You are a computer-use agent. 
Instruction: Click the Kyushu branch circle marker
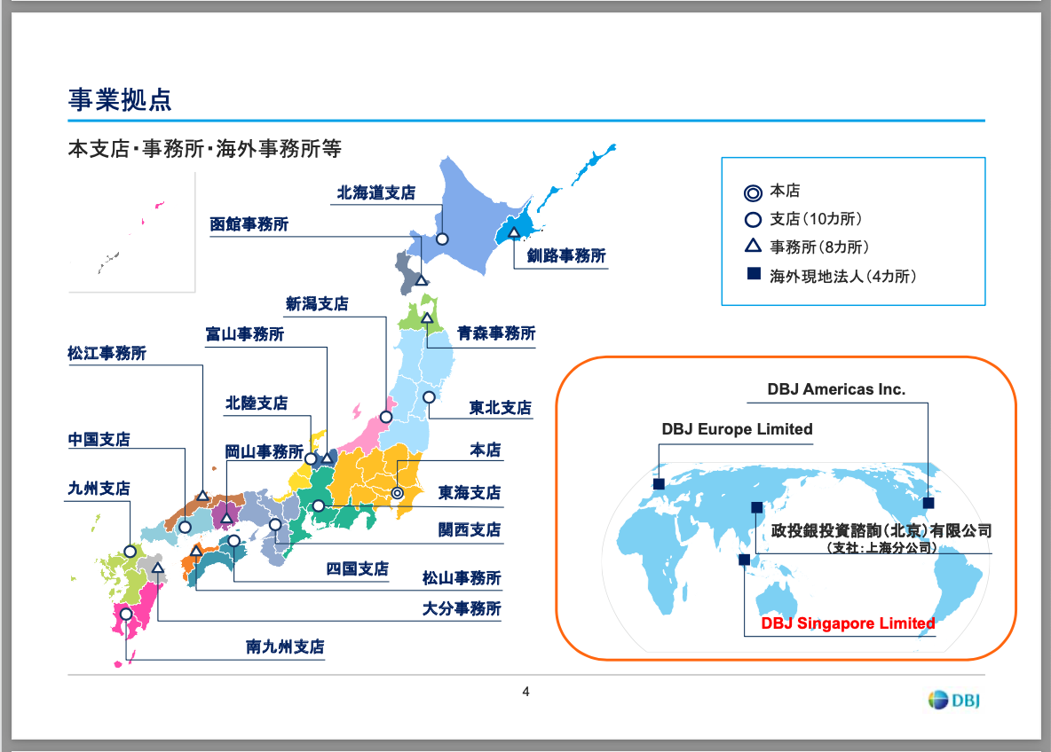130,552
